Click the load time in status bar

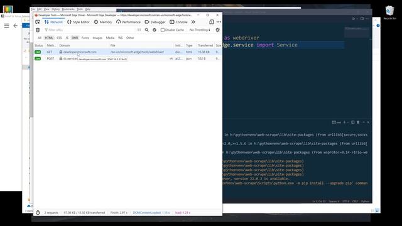[183, 213]
